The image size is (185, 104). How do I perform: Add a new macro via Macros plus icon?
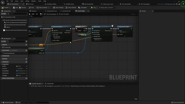point(26,59)
